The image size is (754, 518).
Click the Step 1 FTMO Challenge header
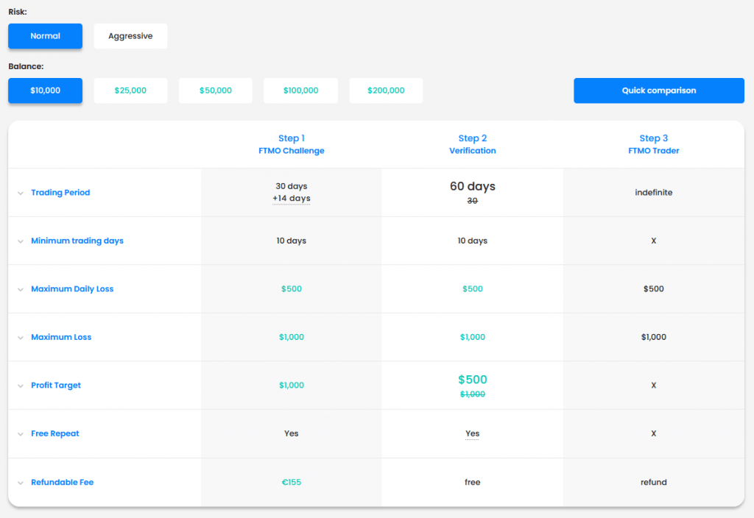(x=292, y=144)
